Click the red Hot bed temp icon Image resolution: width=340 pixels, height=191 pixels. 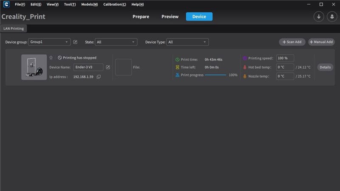tap(245, 67)
